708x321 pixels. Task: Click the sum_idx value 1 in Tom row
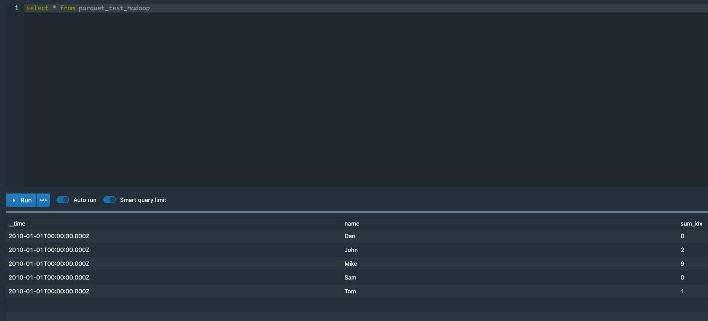click(682, 291)
